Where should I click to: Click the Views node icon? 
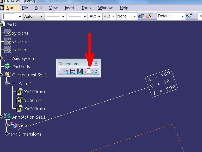coord(14,125)
